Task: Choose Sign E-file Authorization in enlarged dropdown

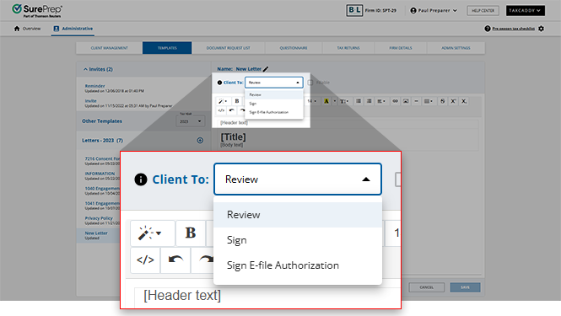Action: 283,265
